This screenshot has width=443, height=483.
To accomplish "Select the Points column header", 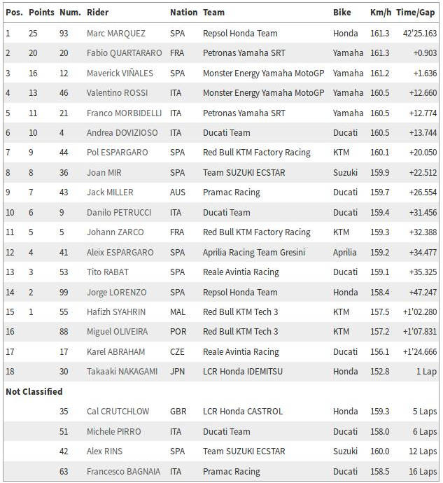I will pos(41,13).
